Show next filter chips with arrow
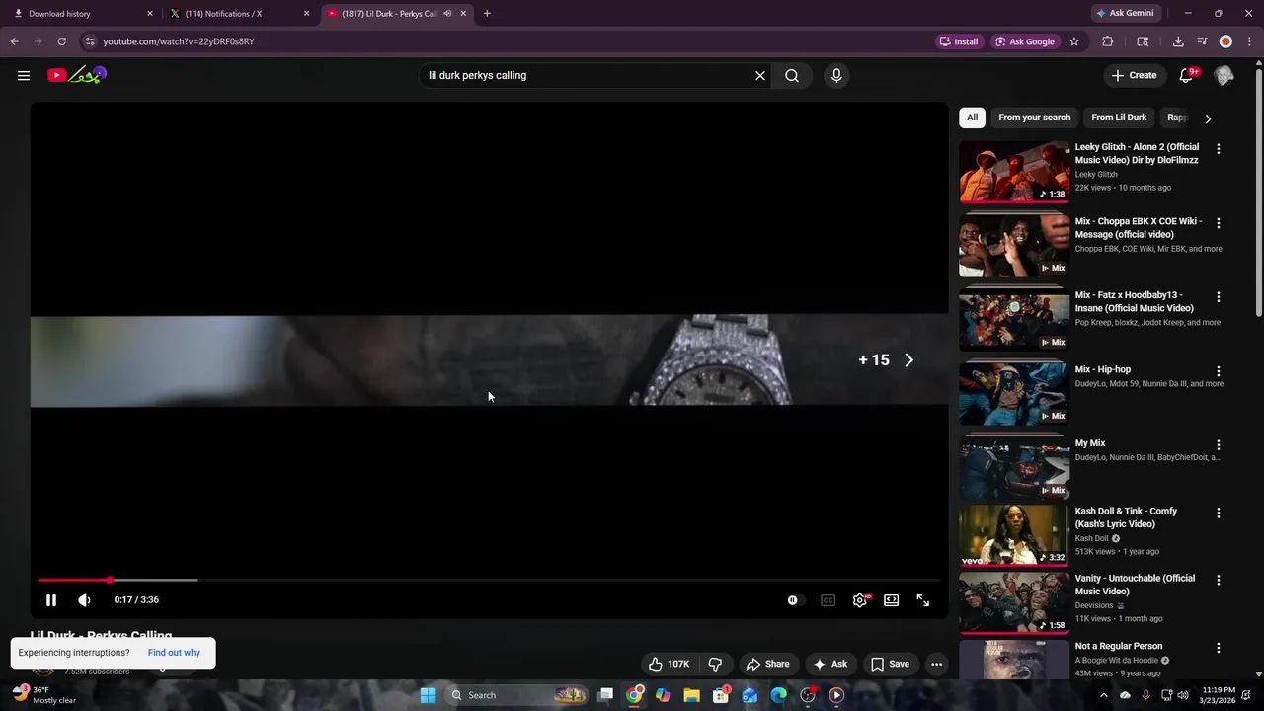1264x711 pixels. (1208, 118)
